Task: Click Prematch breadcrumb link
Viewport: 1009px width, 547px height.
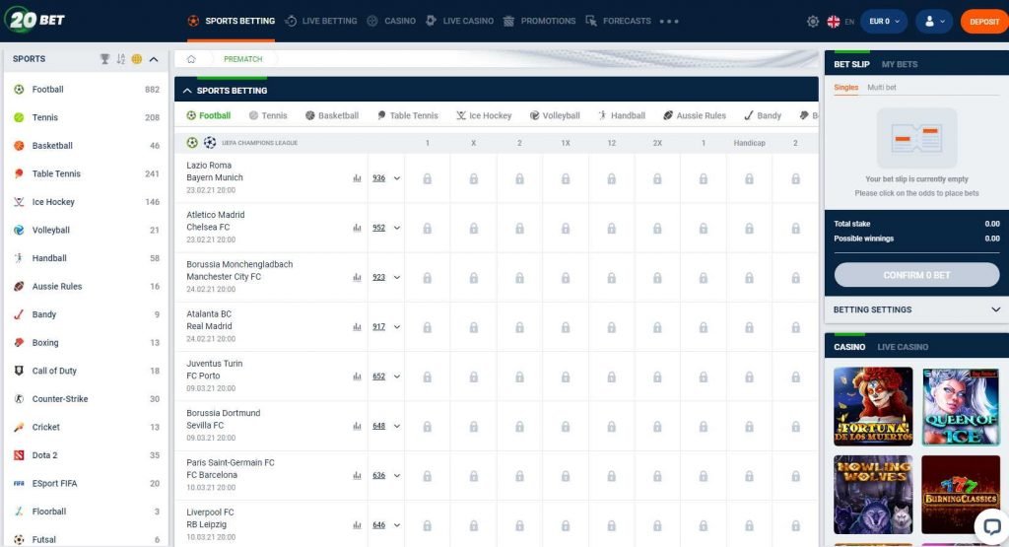Action: coord(243,59)
